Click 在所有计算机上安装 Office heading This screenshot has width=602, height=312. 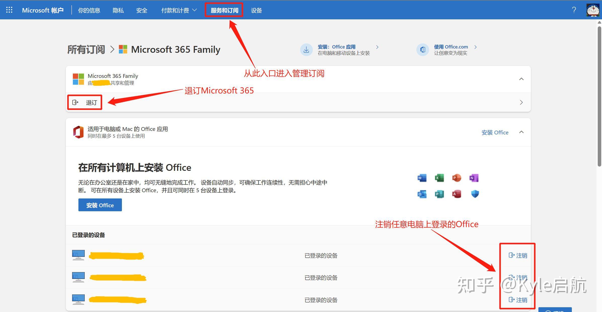[135, 168]
